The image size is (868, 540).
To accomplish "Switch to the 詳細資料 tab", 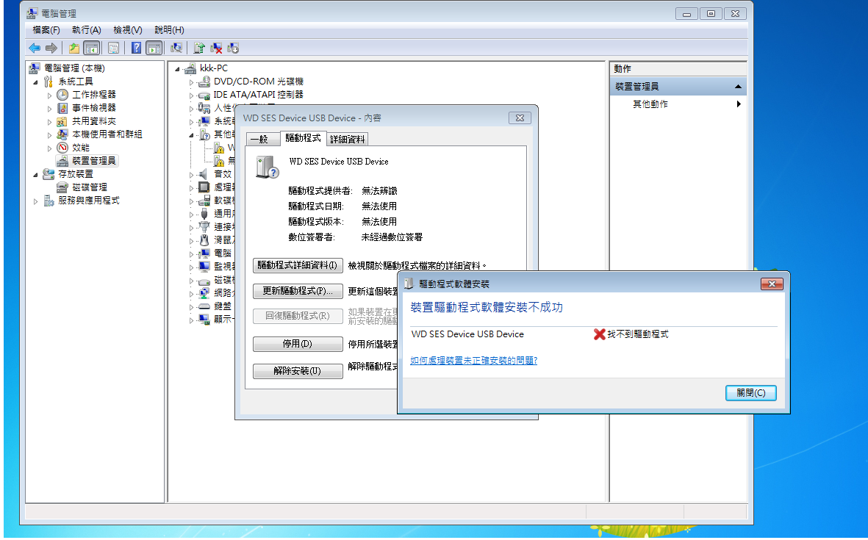I will [x=347, y=140].
